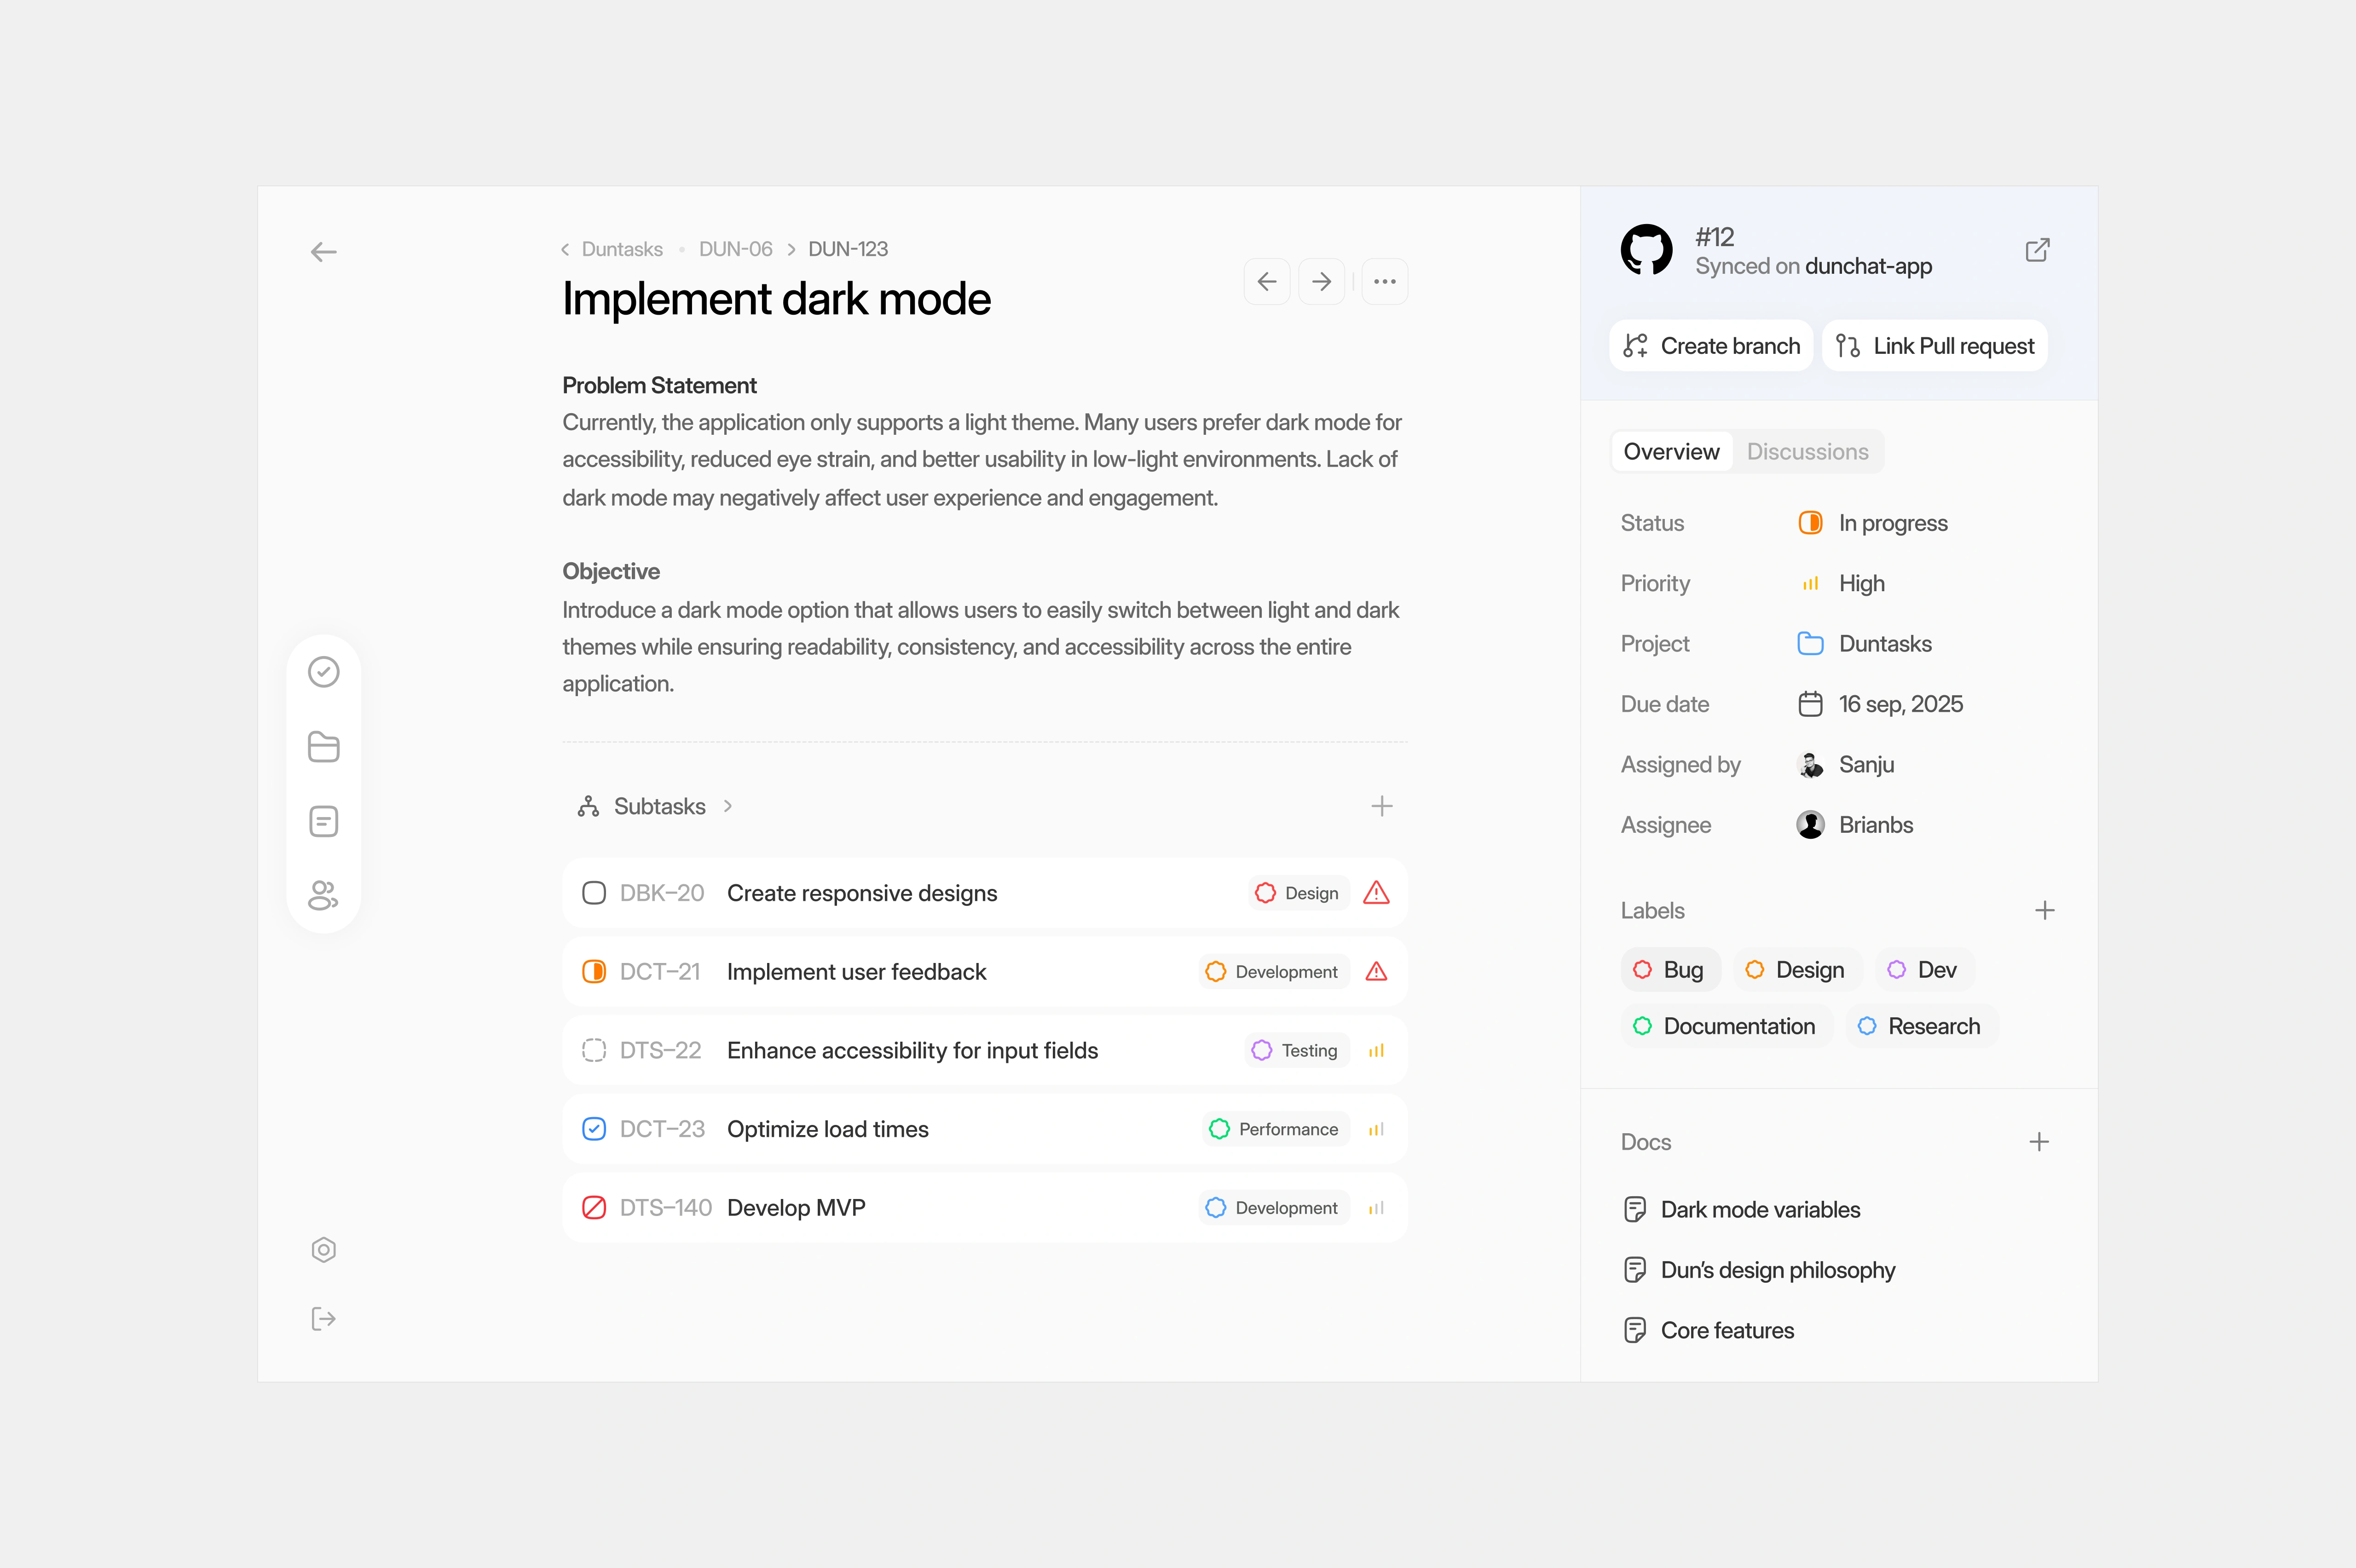Go to next task with right arrow
The height and width of the screenshot is (1568, 2356).
coord(1321,282)
